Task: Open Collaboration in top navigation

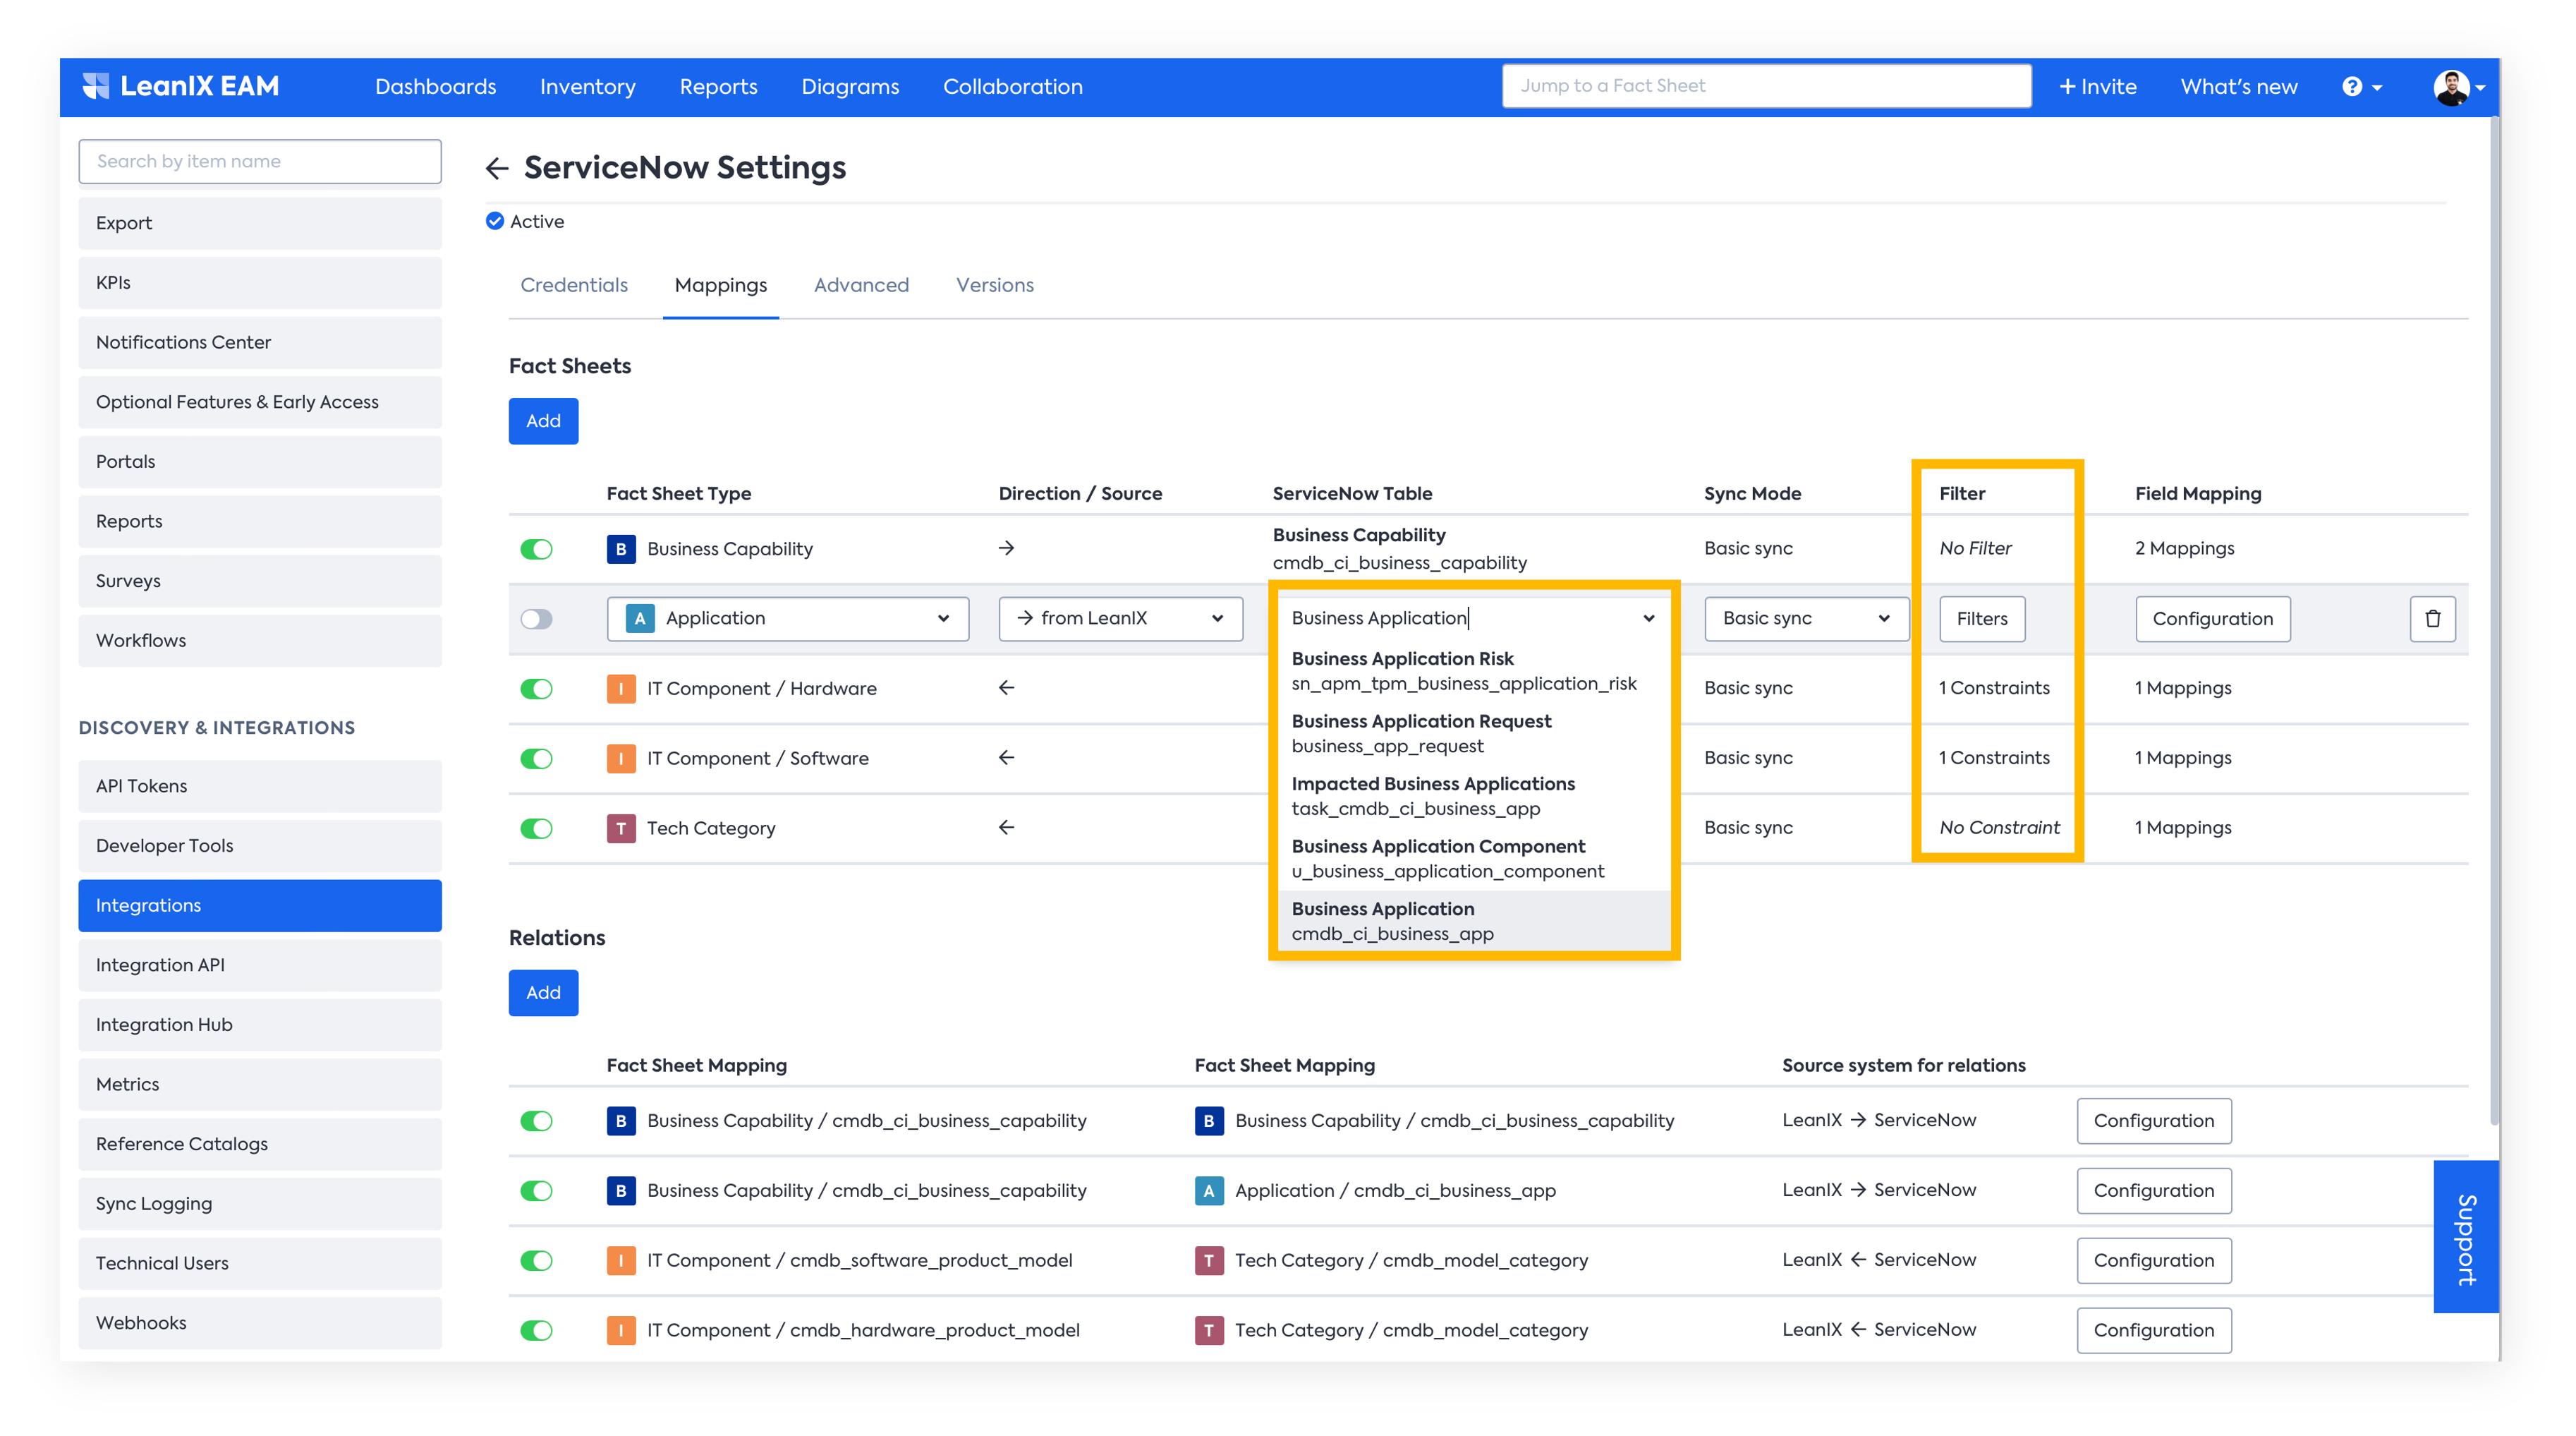Action: coord(1012,87)
